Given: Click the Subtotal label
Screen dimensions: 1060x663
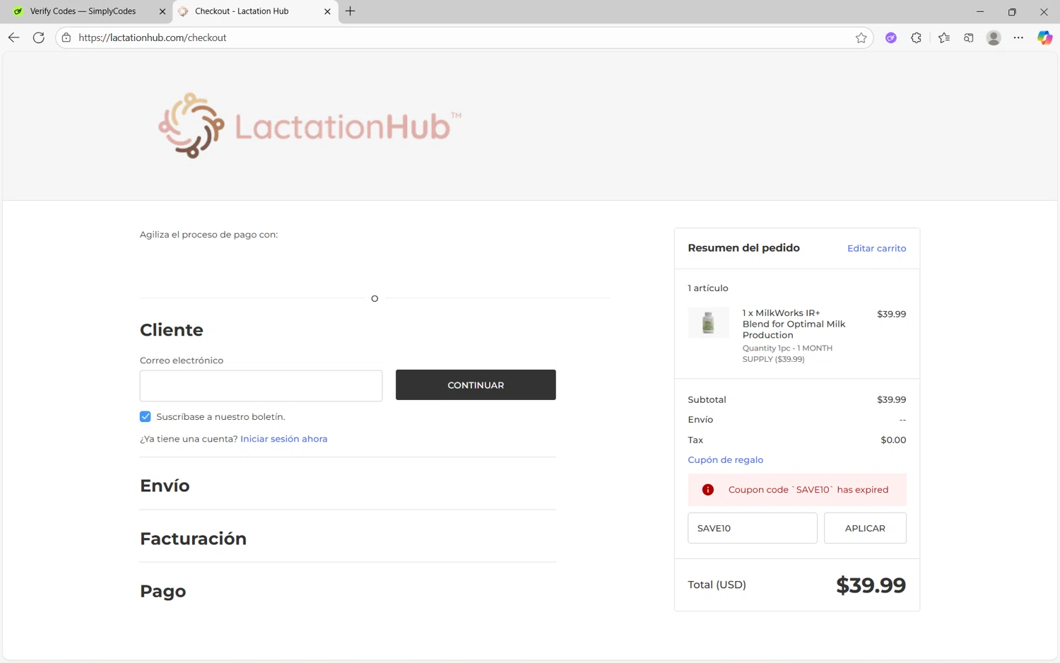Looking at the screenshot, I should (707, 400).
